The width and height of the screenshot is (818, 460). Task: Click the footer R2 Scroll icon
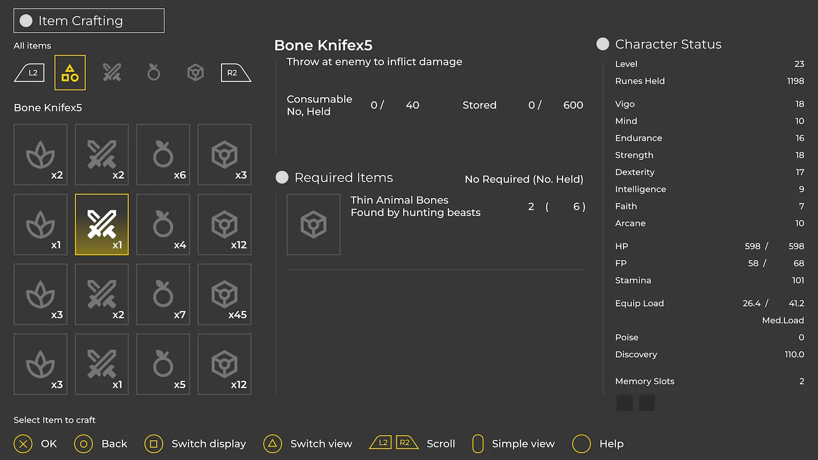point(407,442)
